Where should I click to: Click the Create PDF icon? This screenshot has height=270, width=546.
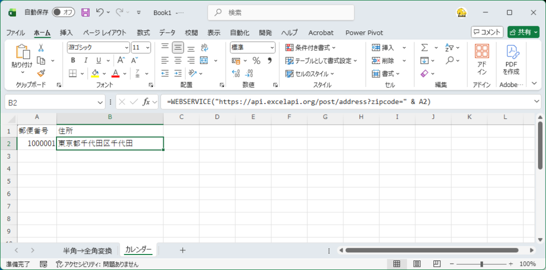click(x=513, y=59)
